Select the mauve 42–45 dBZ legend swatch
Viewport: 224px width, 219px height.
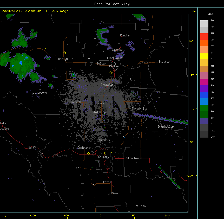pos(204,76)
